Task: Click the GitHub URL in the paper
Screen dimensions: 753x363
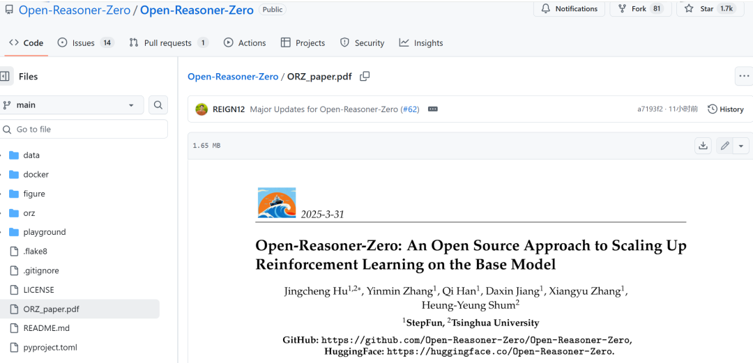Action: tap(476, 340)
